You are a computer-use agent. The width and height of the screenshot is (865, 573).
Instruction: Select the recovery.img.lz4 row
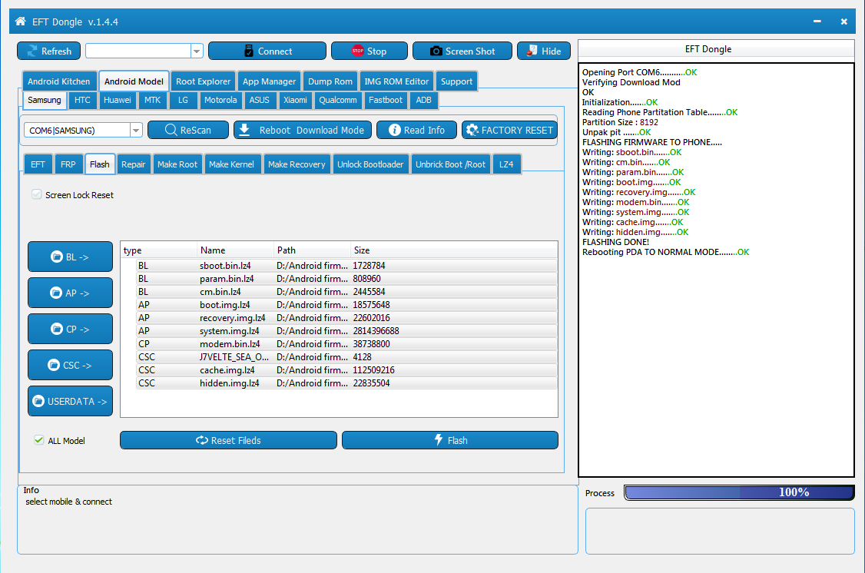346,318
